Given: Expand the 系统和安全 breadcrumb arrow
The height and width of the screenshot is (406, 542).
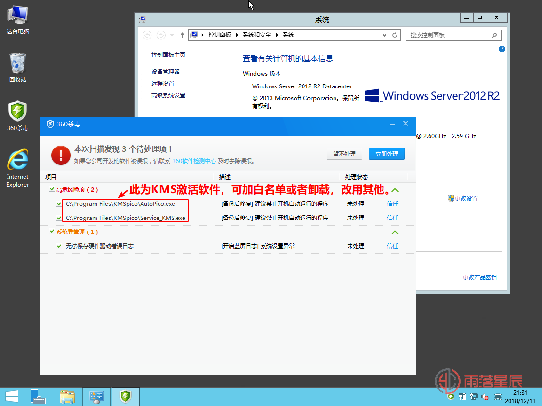Looking at the screenshot, I should [277, 35].
